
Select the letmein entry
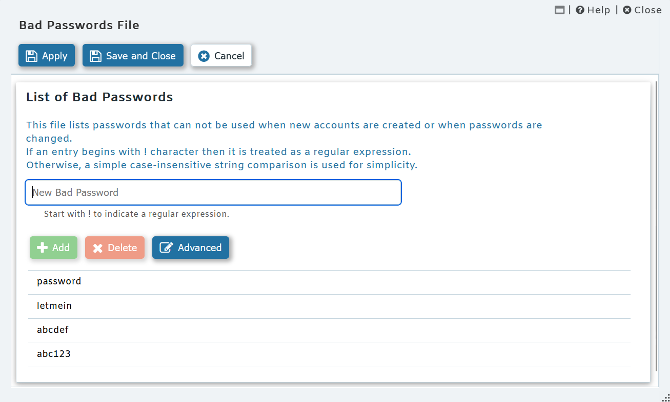click(x=54, y=305)
